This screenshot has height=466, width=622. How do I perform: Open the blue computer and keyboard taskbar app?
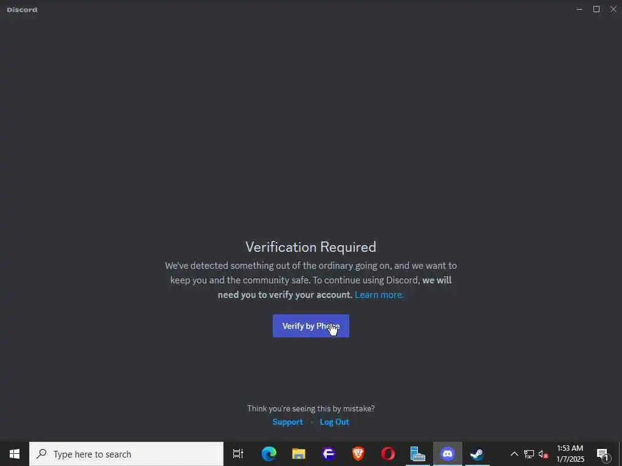[x=417, y=454]
